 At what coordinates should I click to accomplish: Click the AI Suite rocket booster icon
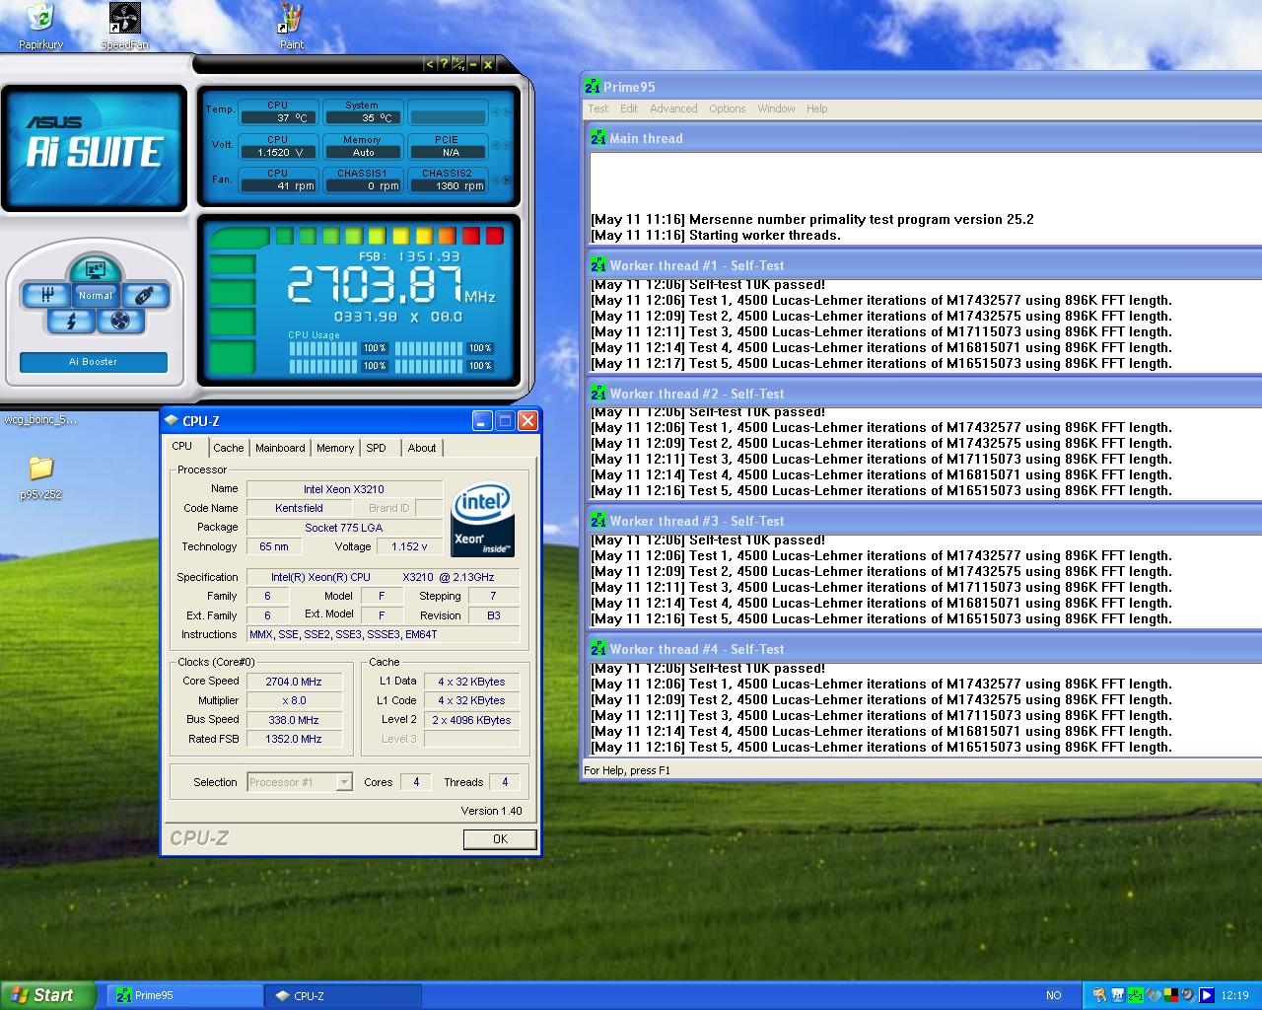(x=145, y=295)
